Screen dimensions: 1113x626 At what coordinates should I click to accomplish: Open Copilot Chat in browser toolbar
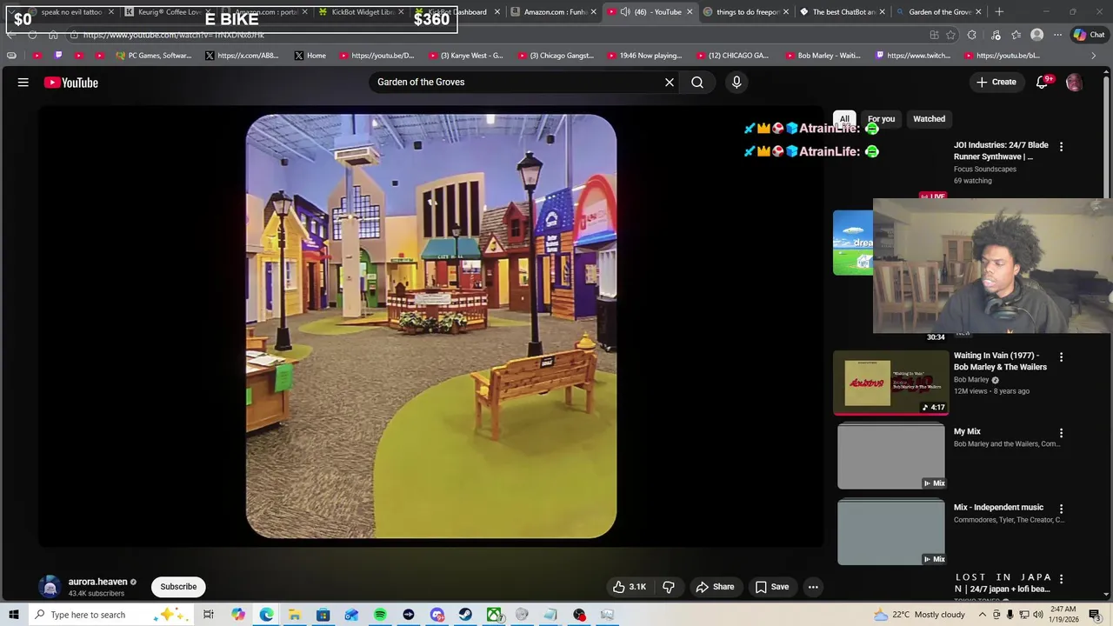point(1089,35)
